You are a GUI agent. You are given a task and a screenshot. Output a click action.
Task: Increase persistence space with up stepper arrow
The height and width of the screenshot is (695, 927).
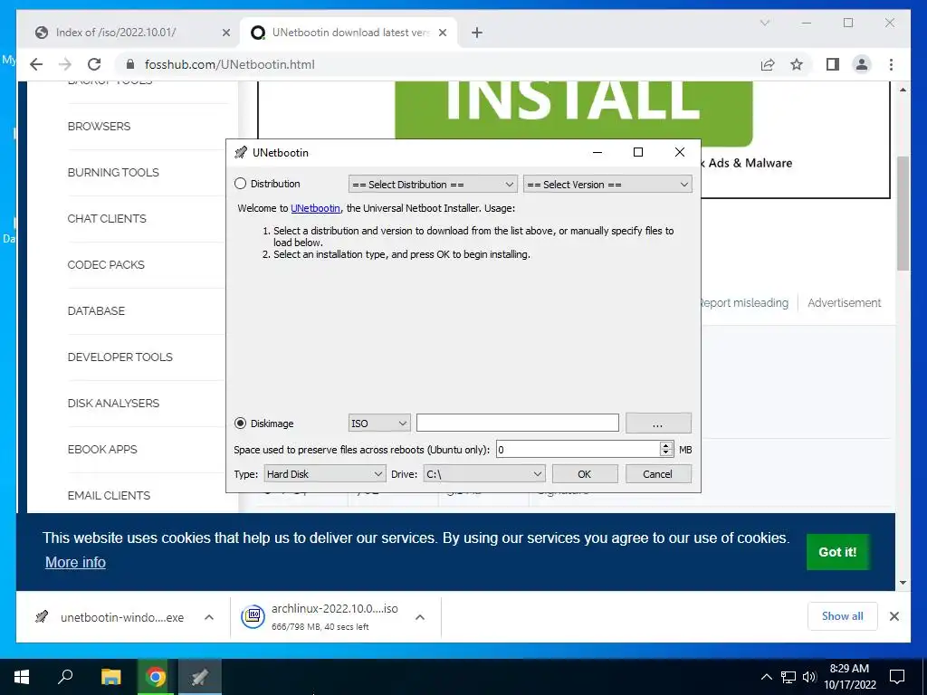click(x=666, y=445)
